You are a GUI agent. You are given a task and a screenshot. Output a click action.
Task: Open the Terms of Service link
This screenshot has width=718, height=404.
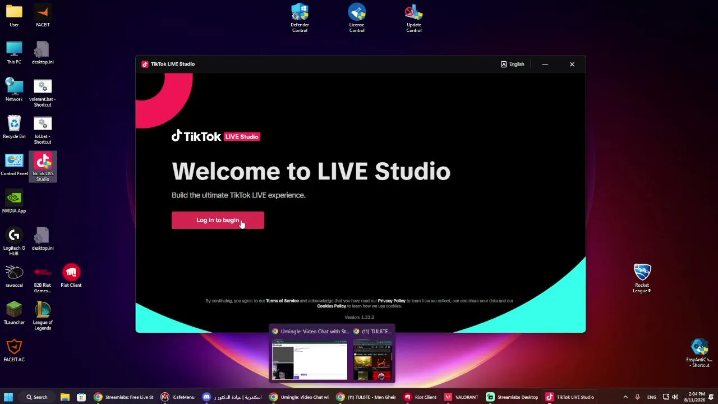coord(282,301)
